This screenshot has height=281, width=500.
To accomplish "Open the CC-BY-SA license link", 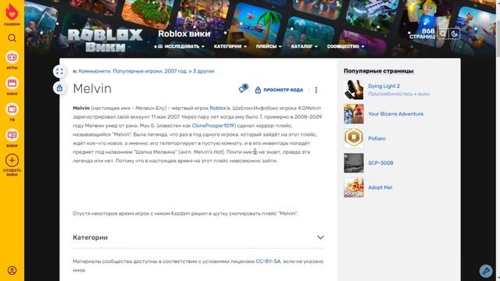I will coord(268,261).
